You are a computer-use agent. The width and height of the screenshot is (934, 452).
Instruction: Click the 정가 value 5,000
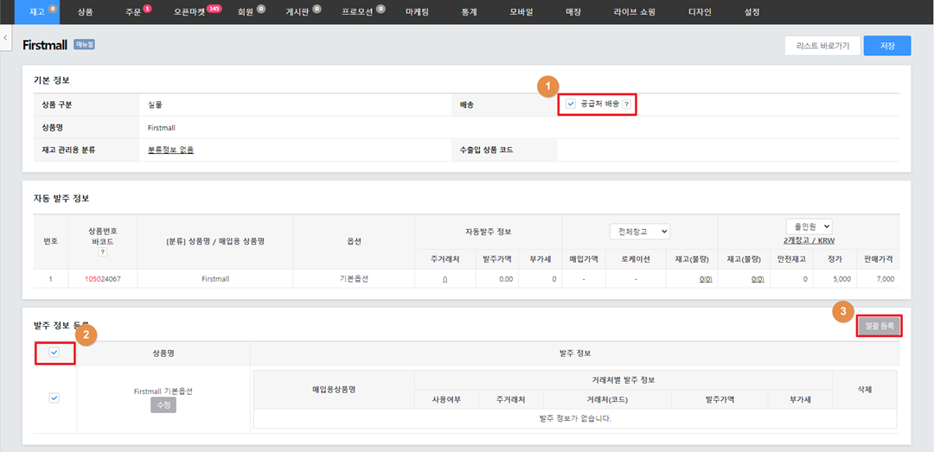click(x=842, y=278)
